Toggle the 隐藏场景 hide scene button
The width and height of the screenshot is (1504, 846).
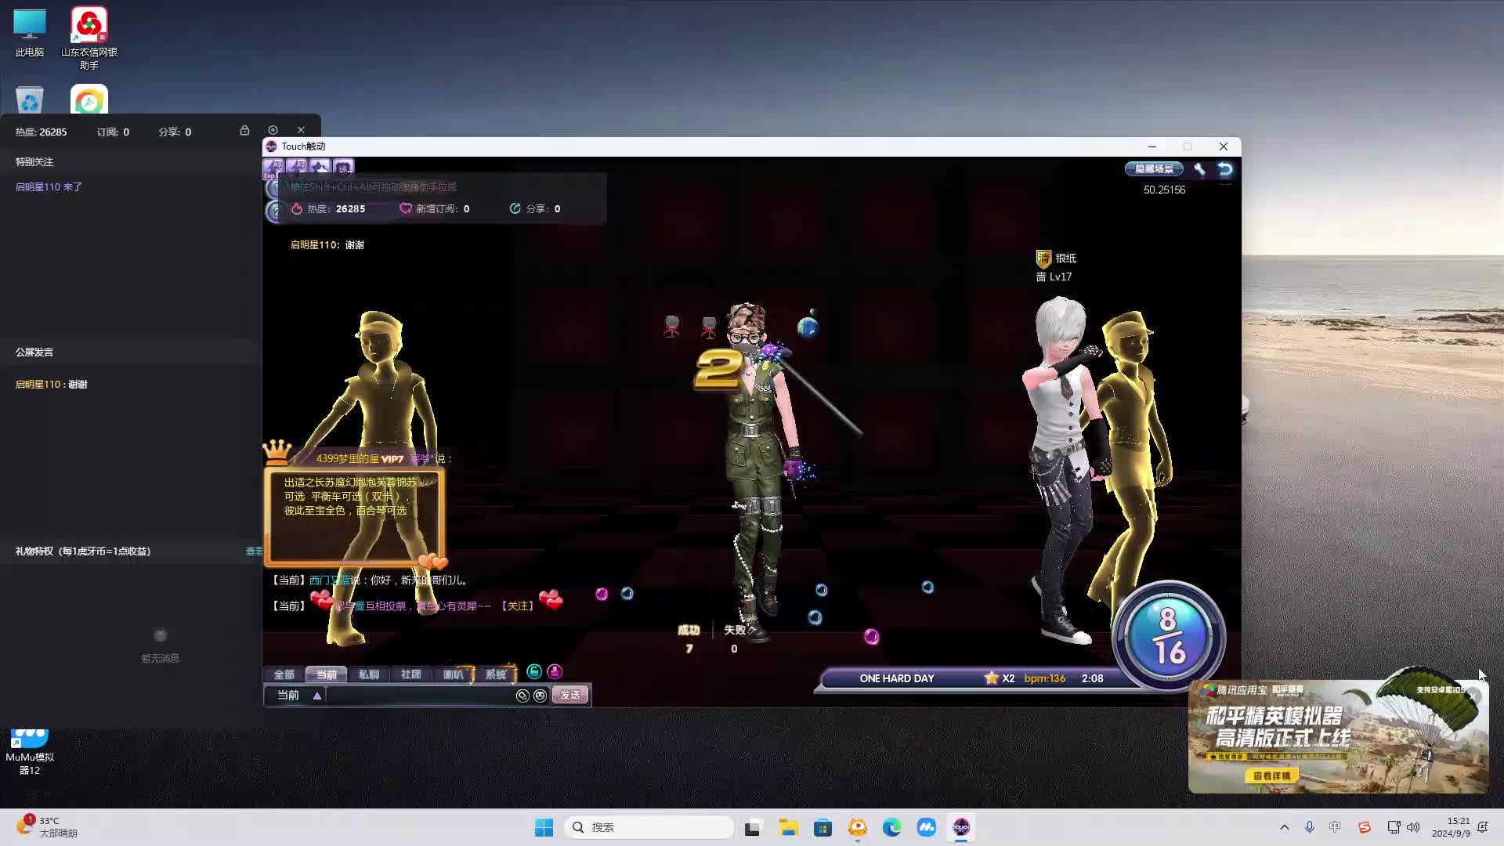pos(1154,169)
